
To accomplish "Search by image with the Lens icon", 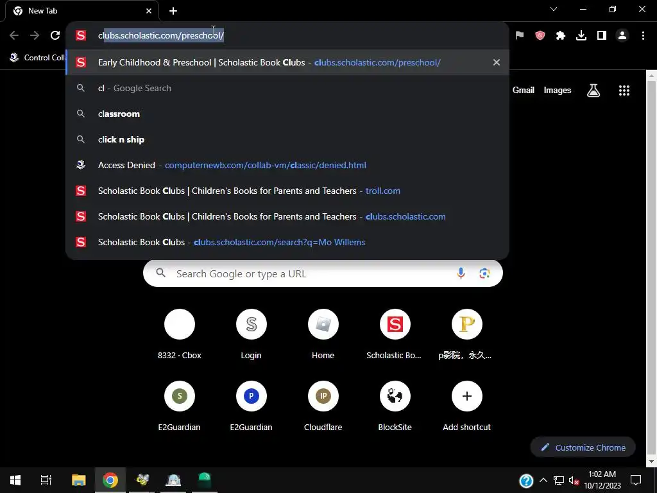I will coord(484,273).
